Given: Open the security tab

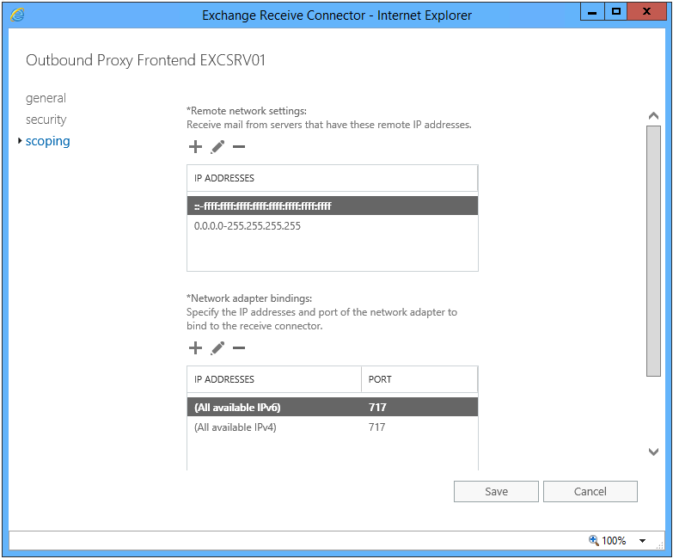Looking at the screenshot, I should click(46, 120).
